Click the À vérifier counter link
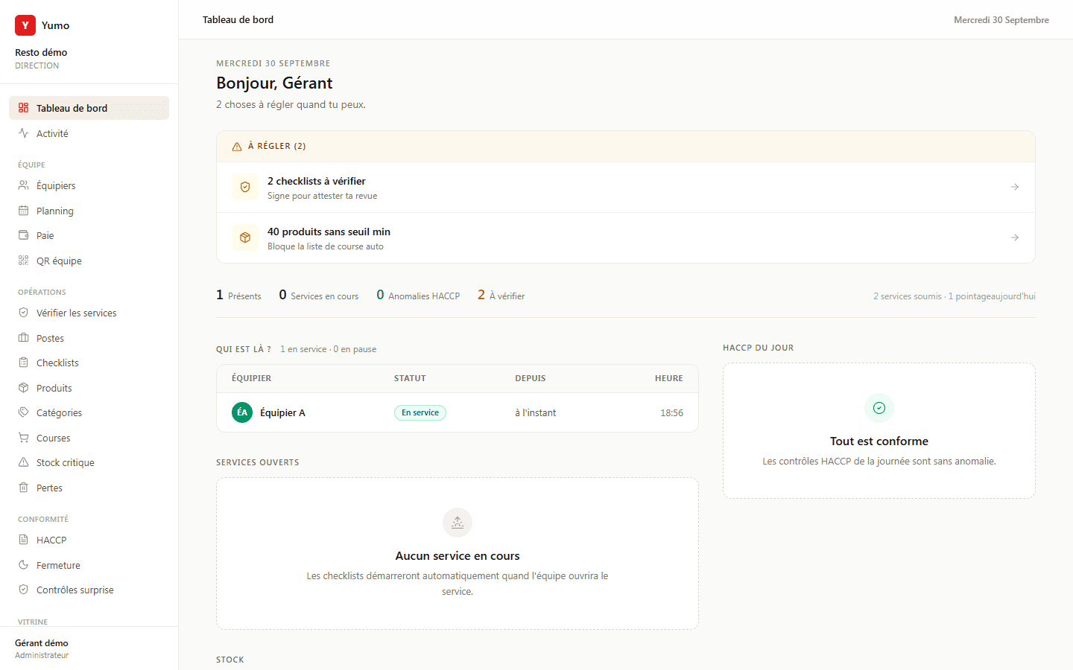The width and height of the screenshot is (1073, 670). [x=501, y=296]
